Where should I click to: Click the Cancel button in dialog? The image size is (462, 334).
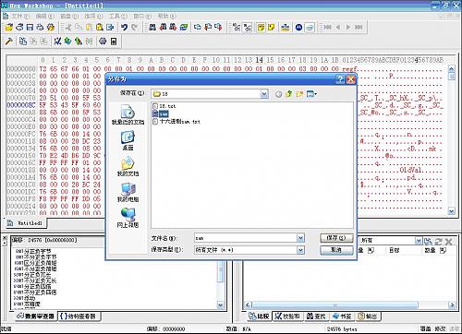[336, 250]
